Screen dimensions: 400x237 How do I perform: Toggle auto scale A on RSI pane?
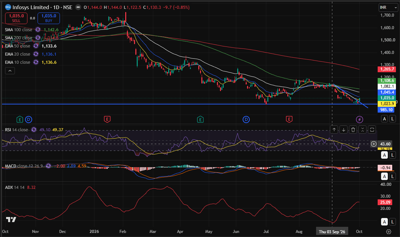coord(384,155)
